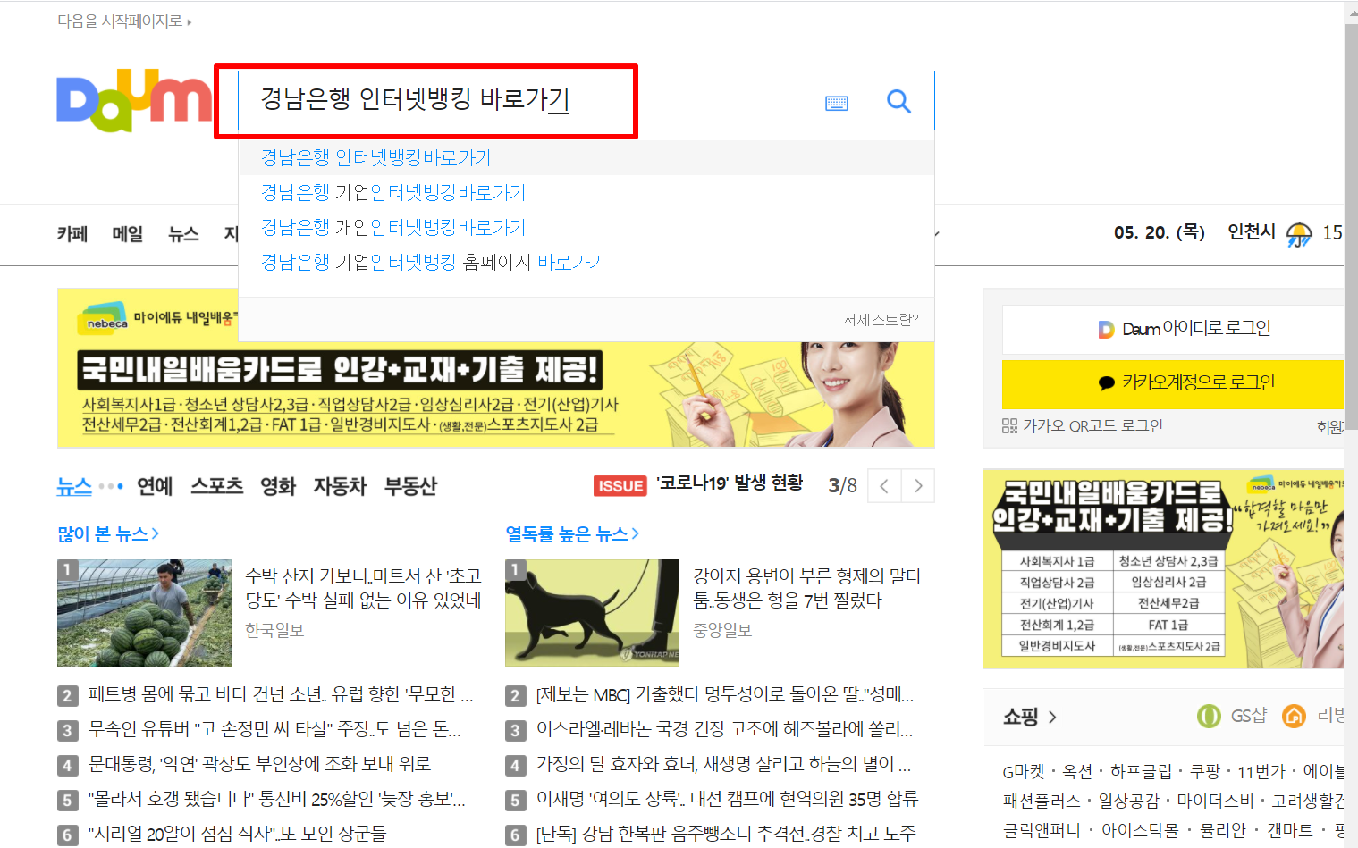Screen dimensions: 1358x848
Task: Open the 카페 menu item
Action: pyautogui.click(x=72, y=234)
